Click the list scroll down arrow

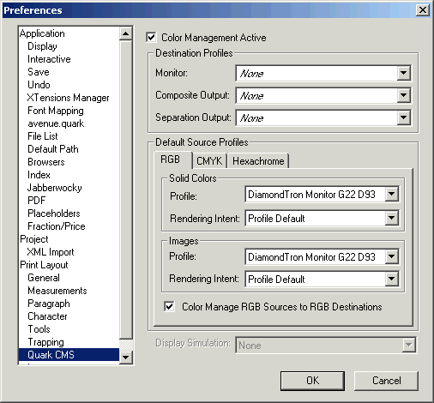[125, 357]
